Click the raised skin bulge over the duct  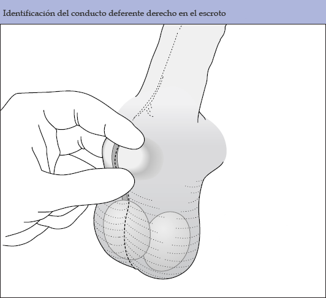133,158
